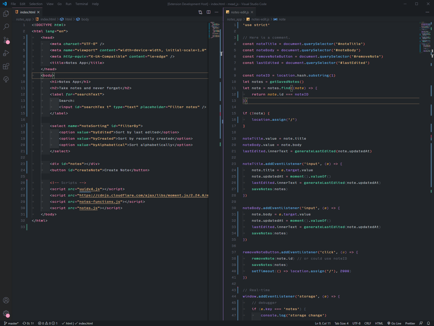Open More Actions for right editor group
Viewport: 434px width, 326px height.
[x=427, y=12]
